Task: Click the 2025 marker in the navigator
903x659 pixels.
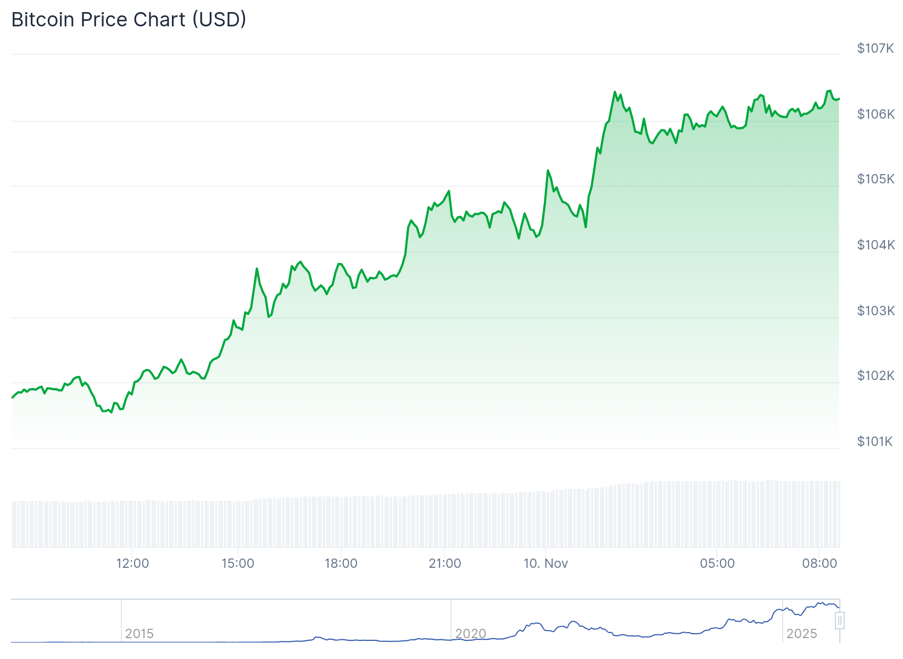Action: (801, 634)
